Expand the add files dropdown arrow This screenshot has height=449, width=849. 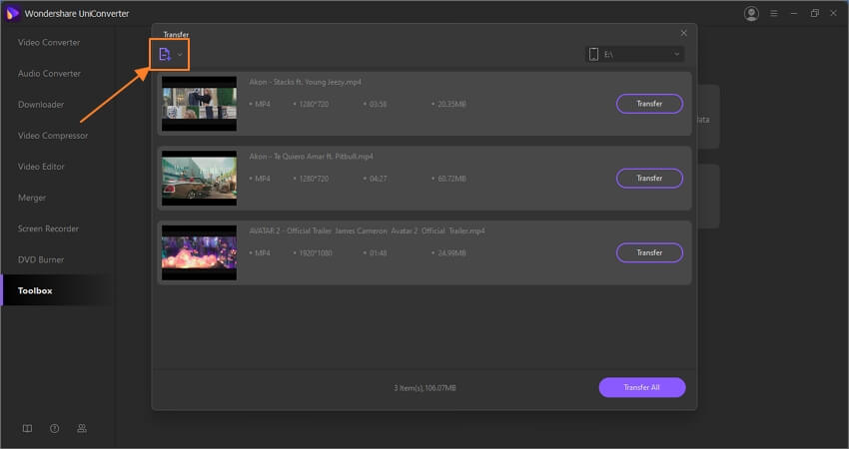180,54
